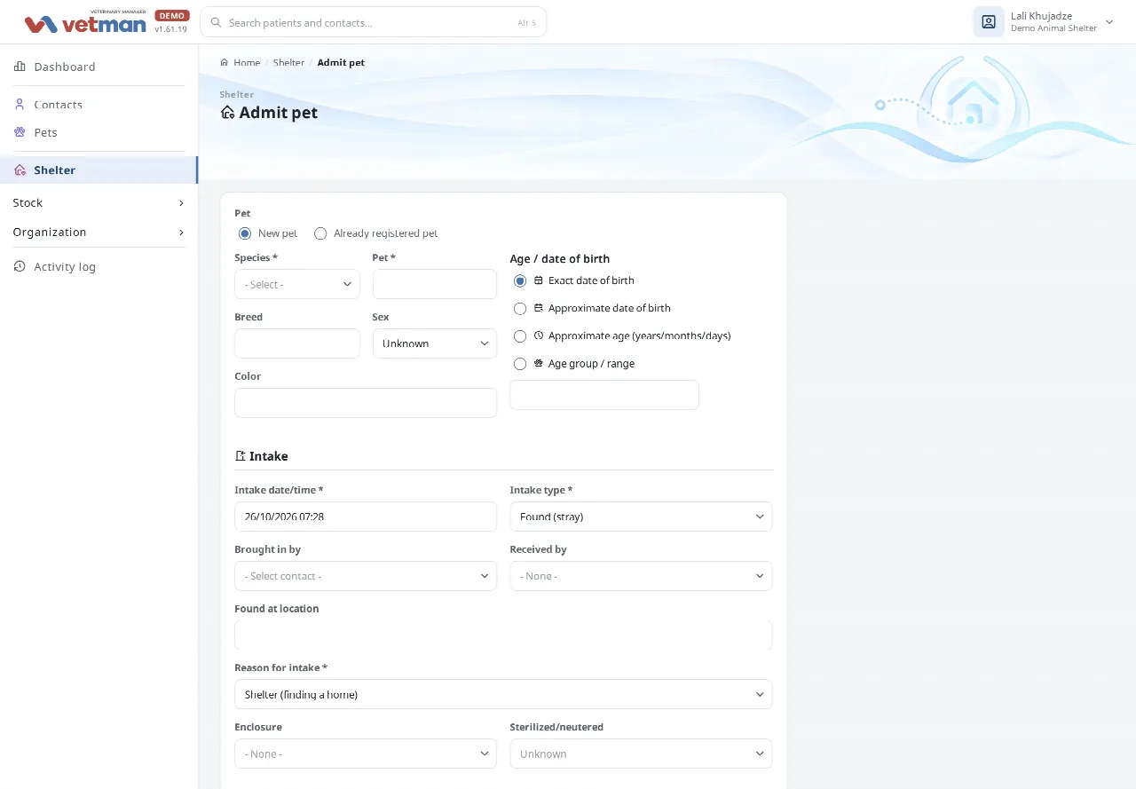Click the search magnifier icon
The width and height of the screenshot is (1136, 789).
[x=216, y=22]
